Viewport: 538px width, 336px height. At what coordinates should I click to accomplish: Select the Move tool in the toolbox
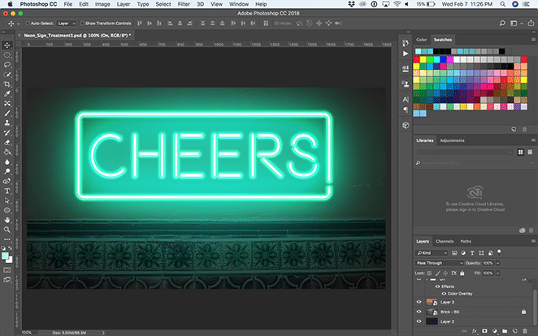point(7,45)
